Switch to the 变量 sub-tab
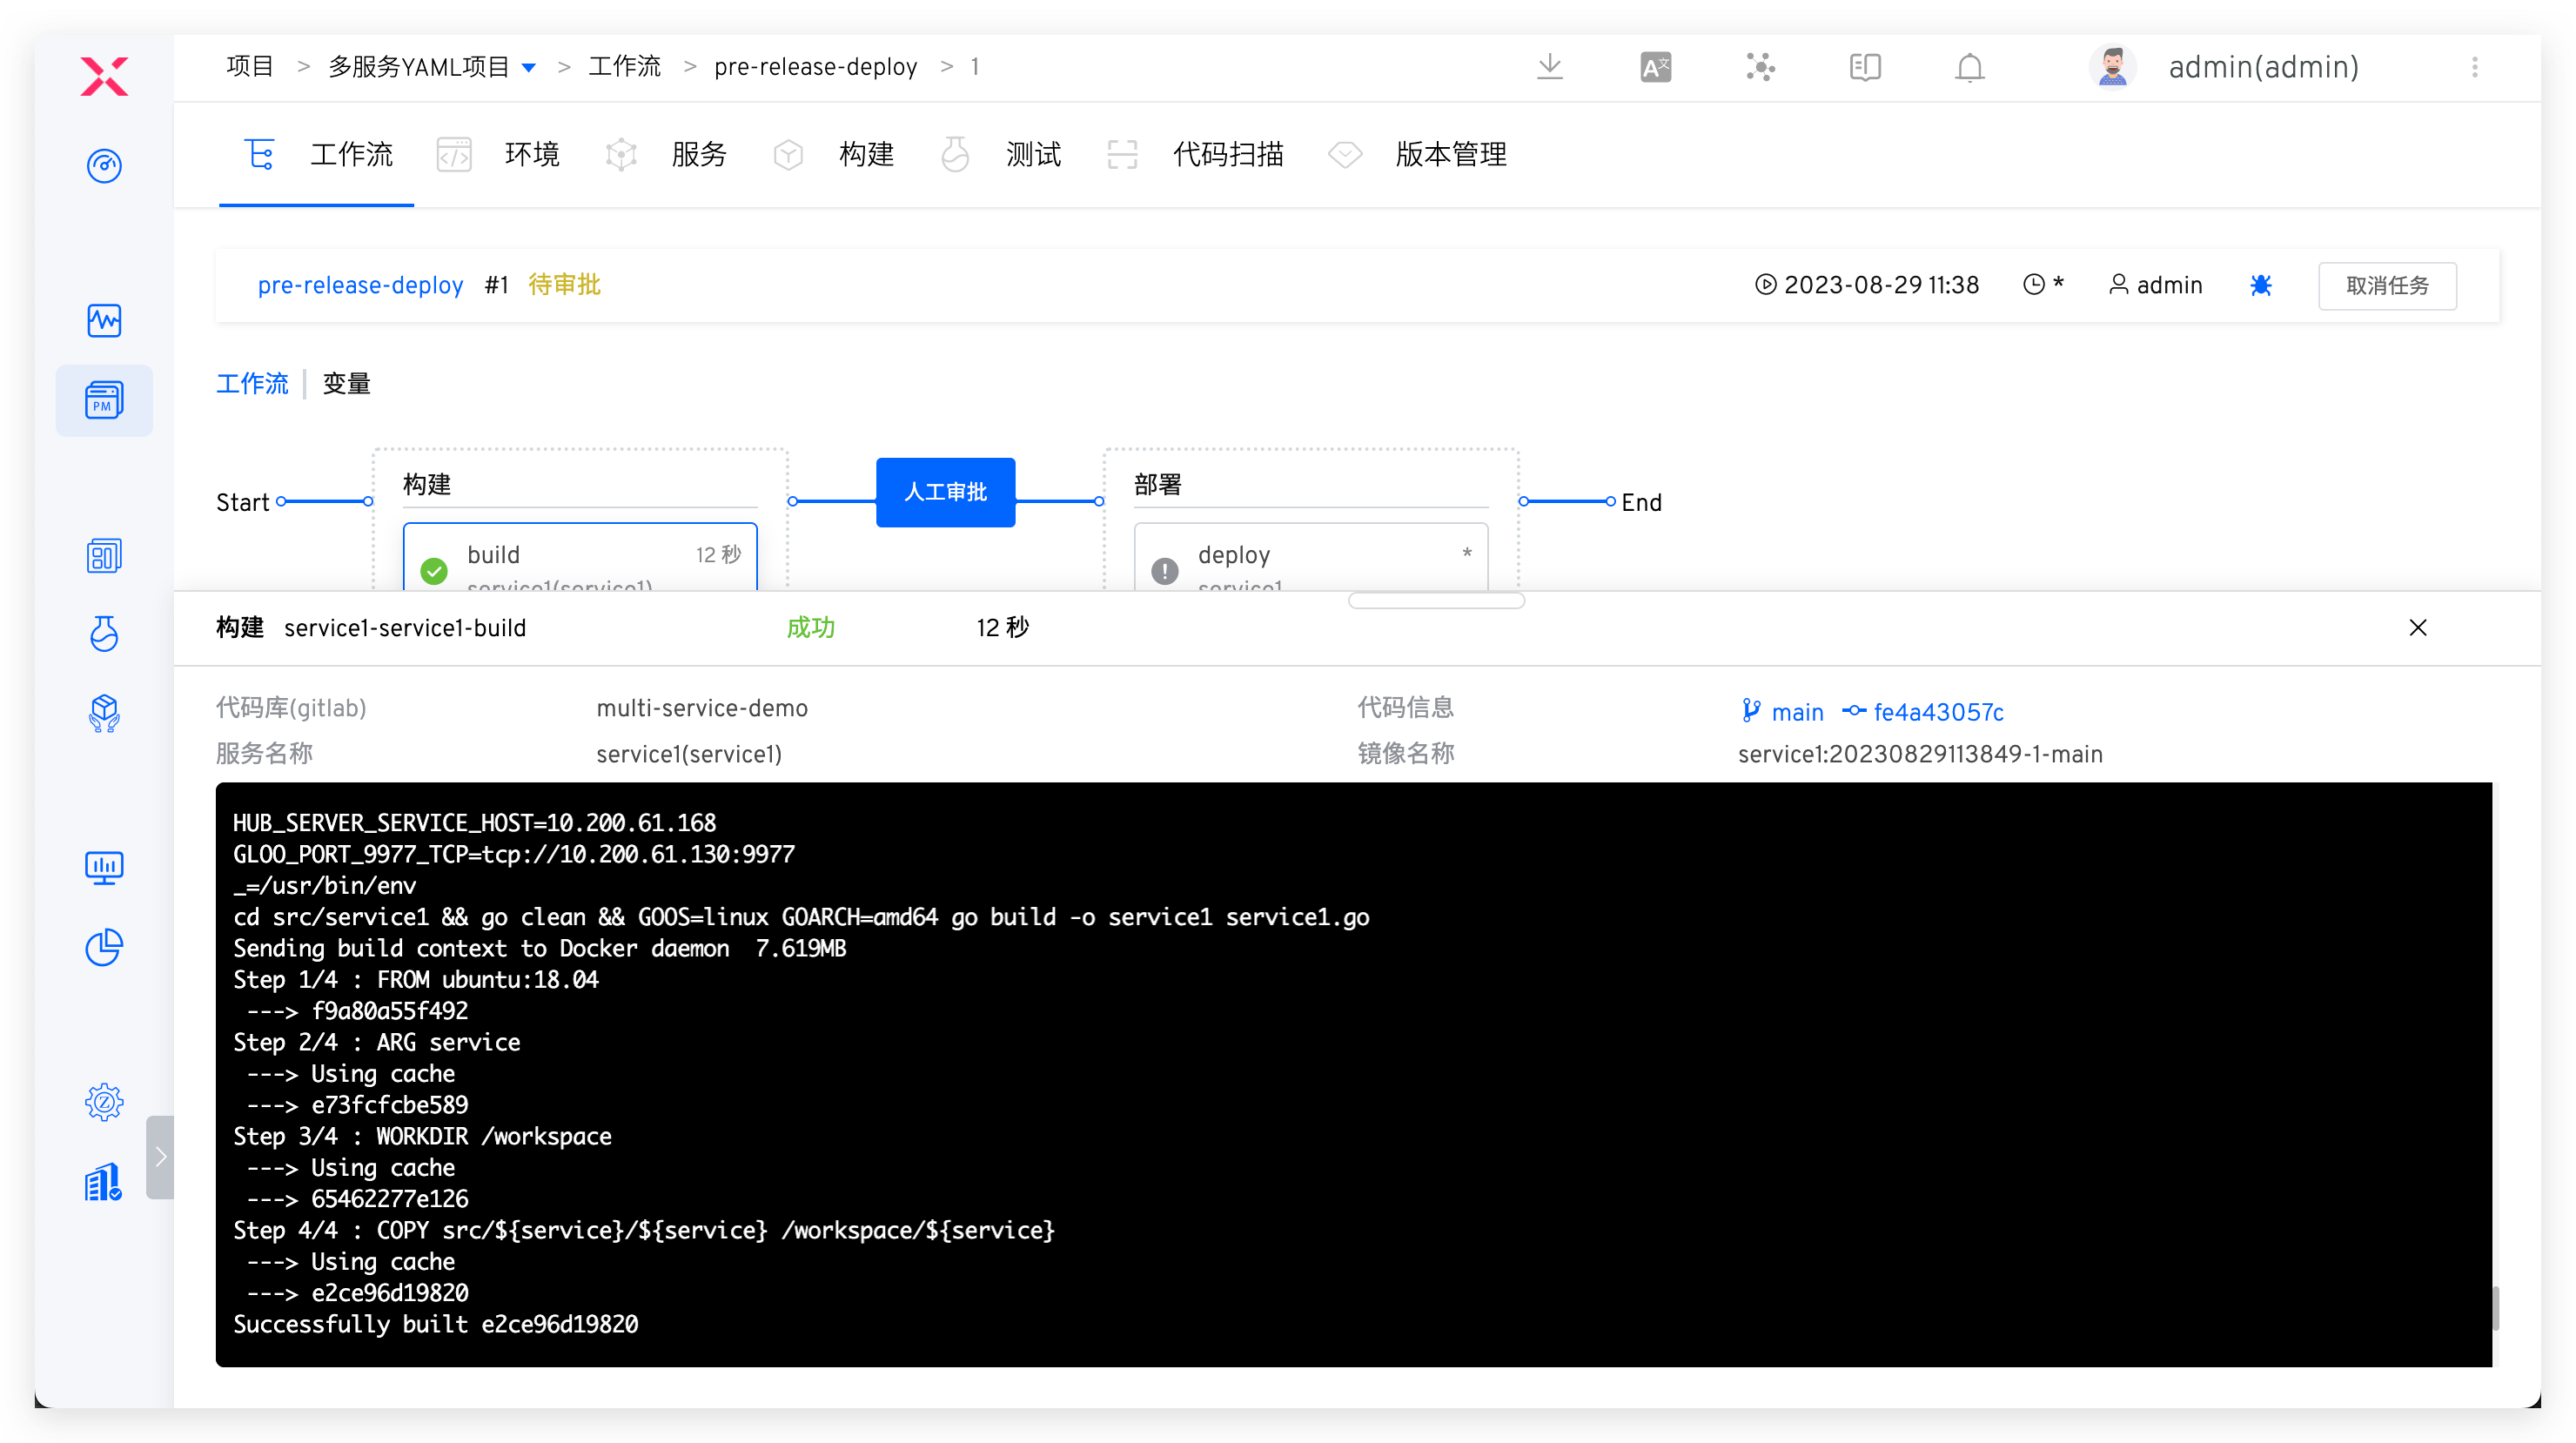The height and width of the screenshot is (1443, 2576). [x=346, y=383]
